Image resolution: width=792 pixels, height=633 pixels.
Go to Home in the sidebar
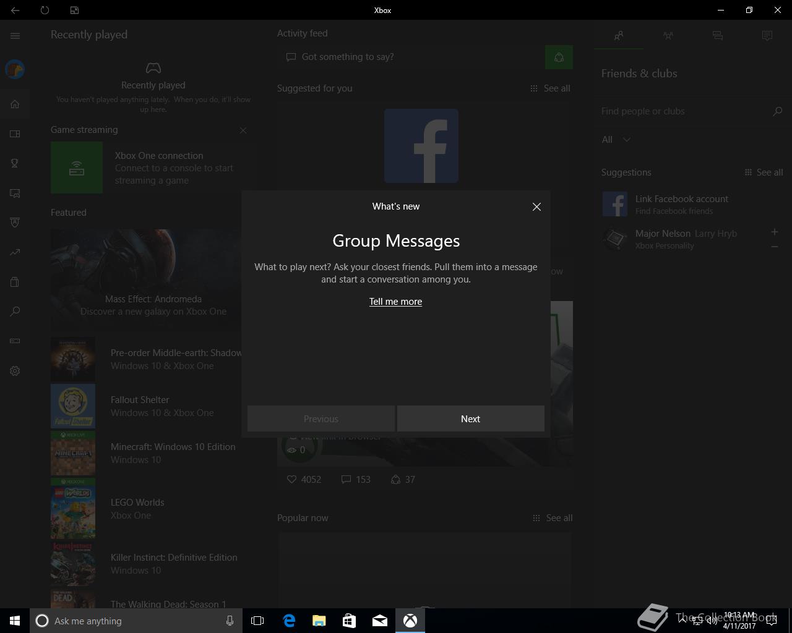(x=15, y=104)
